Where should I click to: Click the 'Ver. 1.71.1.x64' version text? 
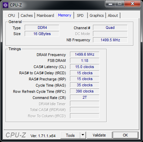[43, 136]
